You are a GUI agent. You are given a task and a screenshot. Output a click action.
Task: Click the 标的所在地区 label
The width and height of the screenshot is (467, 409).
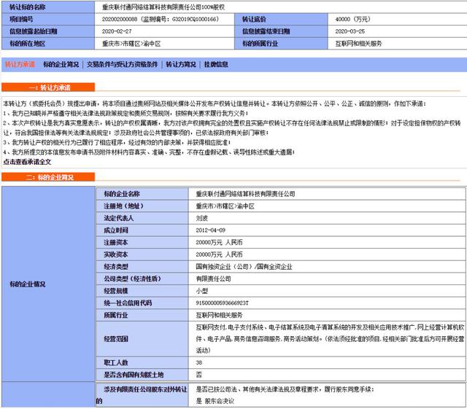28,44
